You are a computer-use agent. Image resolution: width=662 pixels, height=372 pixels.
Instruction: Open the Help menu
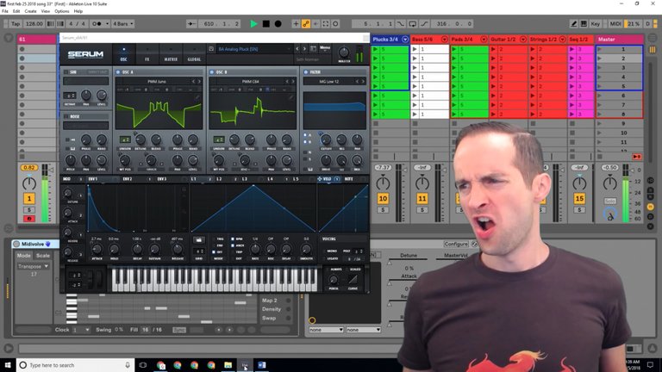click(x=78, y=11)
